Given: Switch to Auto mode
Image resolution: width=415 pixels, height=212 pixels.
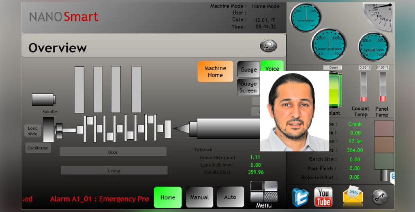Looking at the screenshot, I should coord(230,197).
